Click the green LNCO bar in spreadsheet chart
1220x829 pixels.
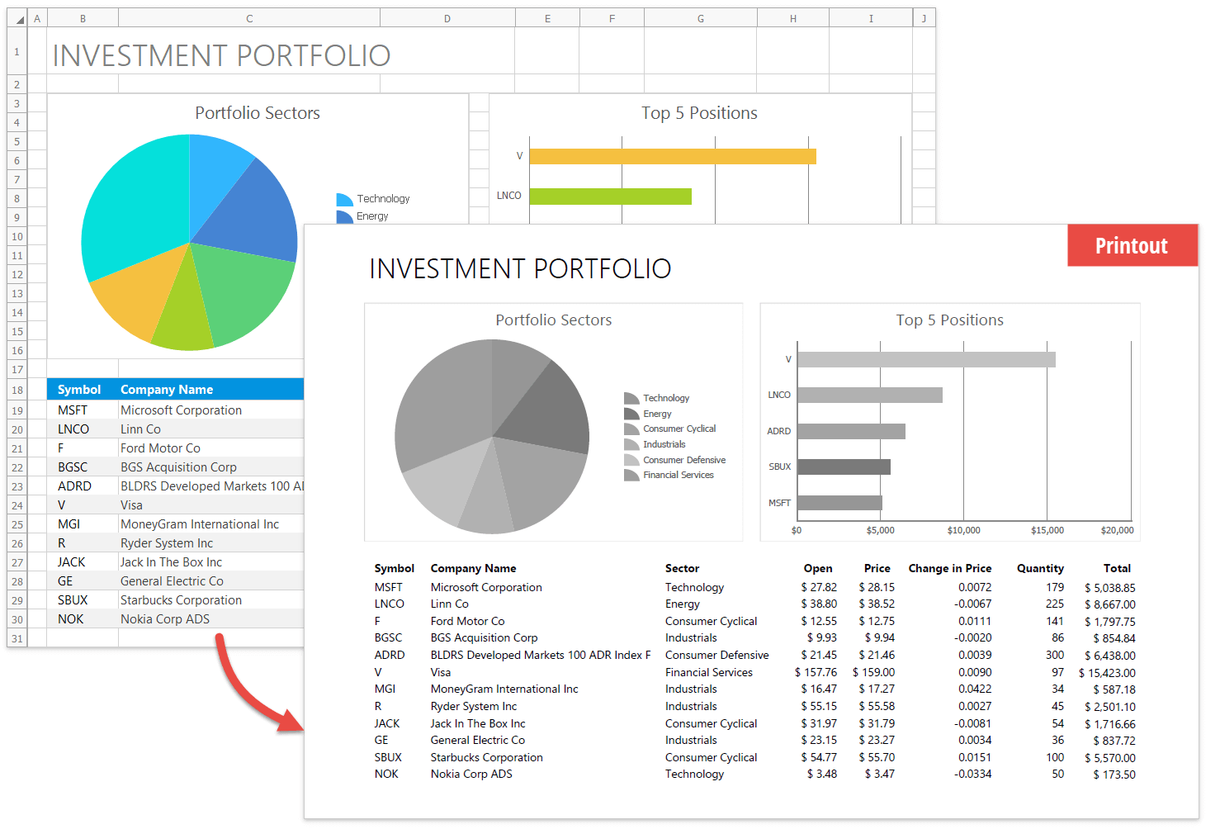click(x=611, y=196)
